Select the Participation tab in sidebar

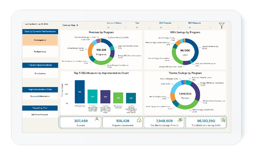coord(40,40)
